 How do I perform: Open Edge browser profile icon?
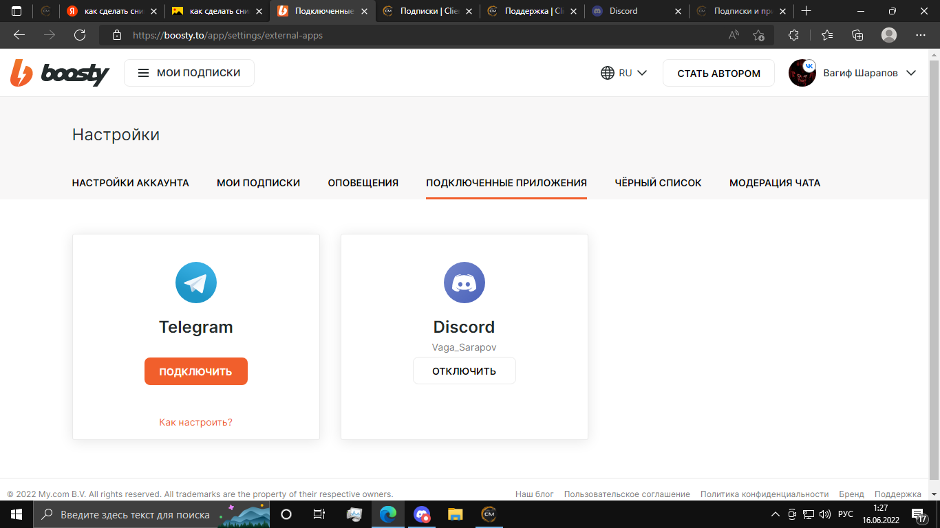click(x=889, y=35)
